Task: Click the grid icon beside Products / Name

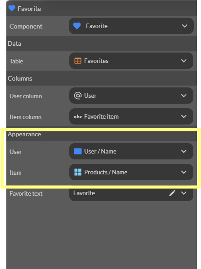Action: (x=78, y=172)
